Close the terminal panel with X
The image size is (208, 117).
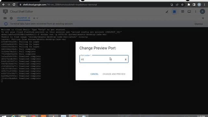pyautogui.click(x=203, y=18)
